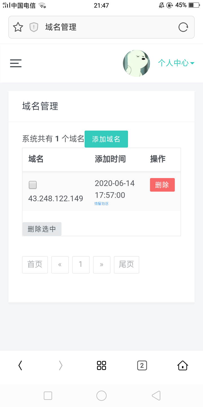The image size is (203, 407).
Task: Jump to 尾页 pagination item
Action: click(x=127, y=265)
